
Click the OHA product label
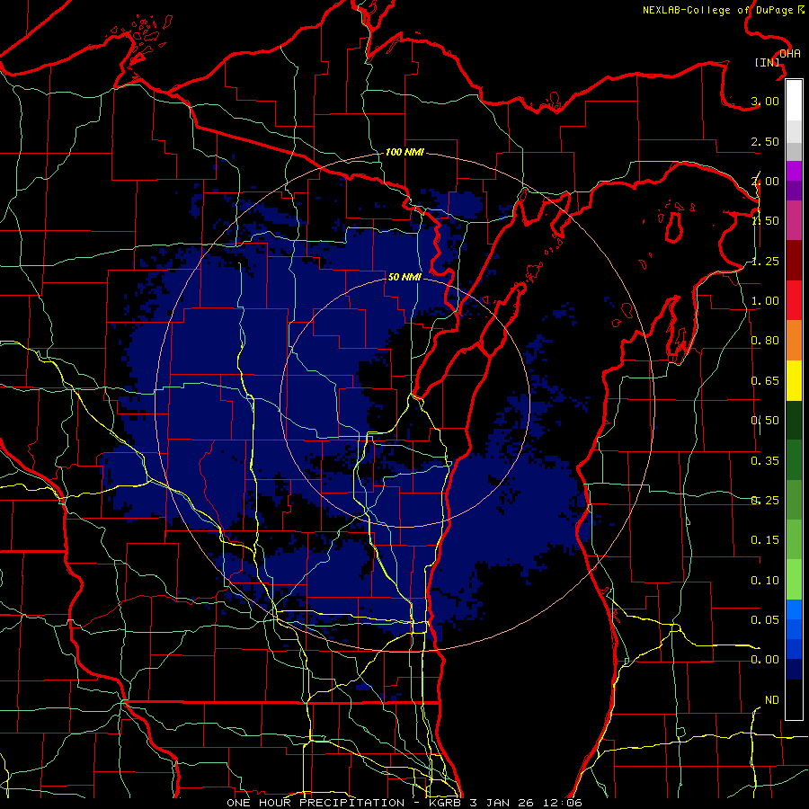pos(790,54)
